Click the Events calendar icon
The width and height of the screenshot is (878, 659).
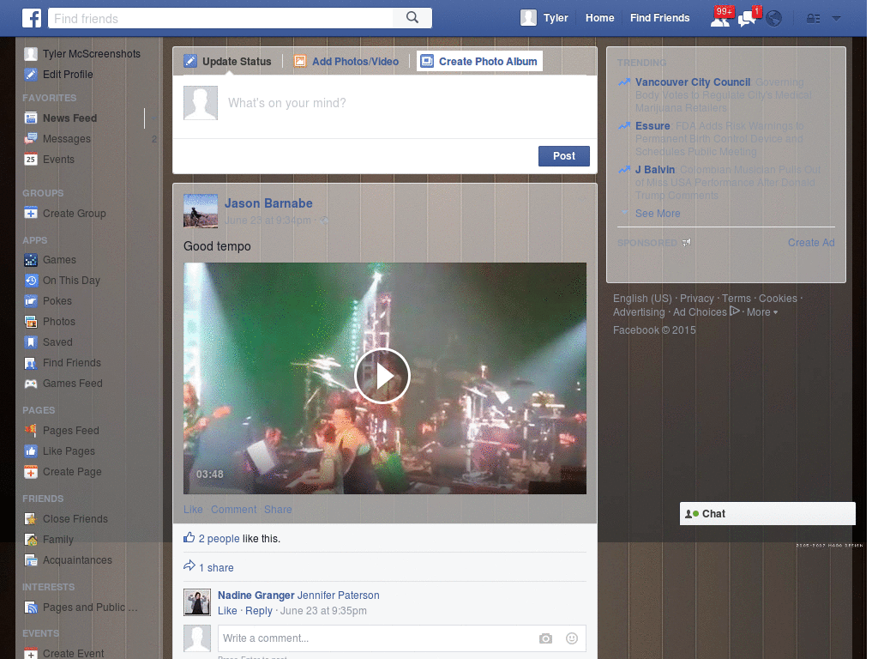tap(31, 159)
